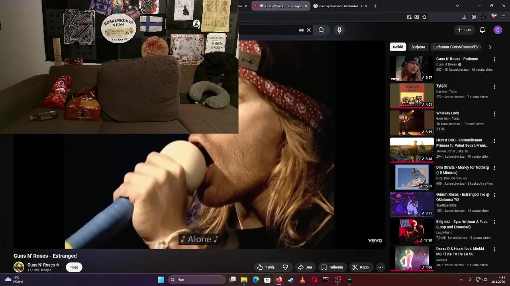This screenshot has height=286, width=510.
Task: Show more filter chips with right arrow
Action: 490,47
